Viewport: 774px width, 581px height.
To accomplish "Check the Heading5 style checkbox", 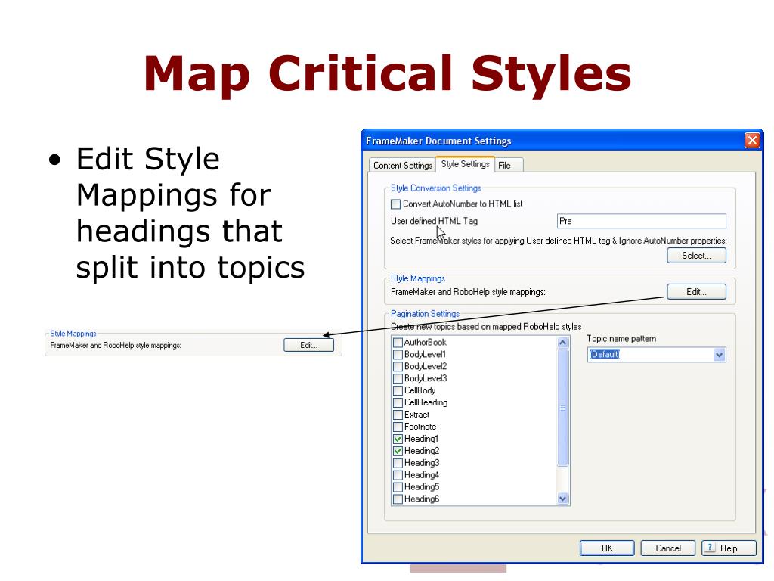I will point(398,487).
